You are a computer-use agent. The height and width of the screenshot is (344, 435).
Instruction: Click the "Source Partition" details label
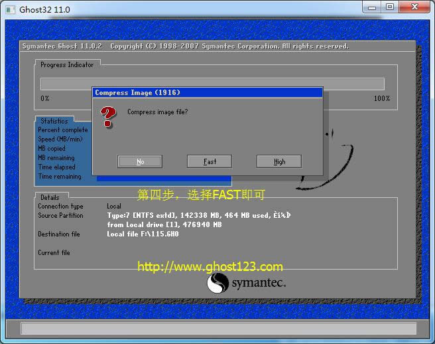tap(60, 215)
